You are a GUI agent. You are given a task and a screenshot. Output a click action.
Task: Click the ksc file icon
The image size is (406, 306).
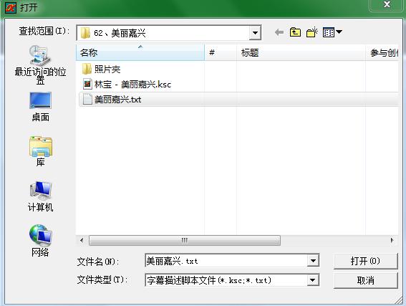87,85
